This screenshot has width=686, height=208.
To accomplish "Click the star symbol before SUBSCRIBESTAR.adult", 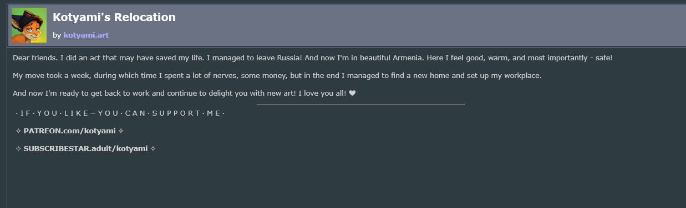I will pyautogui.click(x=18, y=149).
